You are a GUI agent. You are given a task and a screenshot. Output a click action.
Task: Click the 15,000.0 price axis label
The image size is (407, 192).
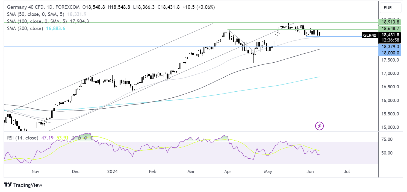click(x=390, y=127)
